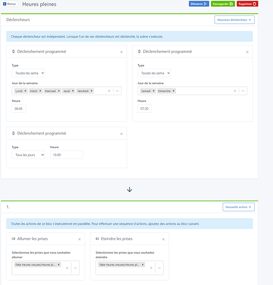273x285 pixels.
Task: Click the Eteindre les prises toggle icon
Action: [x=97, y=239]
